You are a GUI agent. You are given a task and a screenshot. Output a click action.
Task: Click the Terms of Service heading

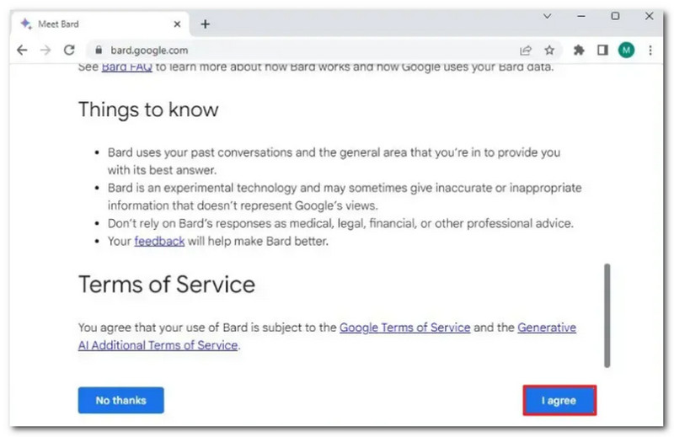click(x=167, y=285)
